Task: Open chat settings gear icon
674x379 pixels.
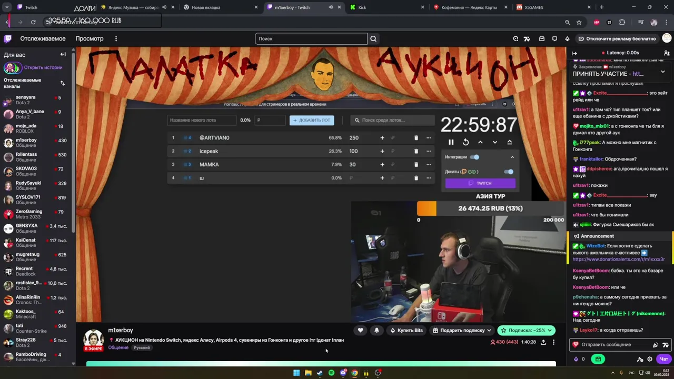Action: tap(650, 359)
